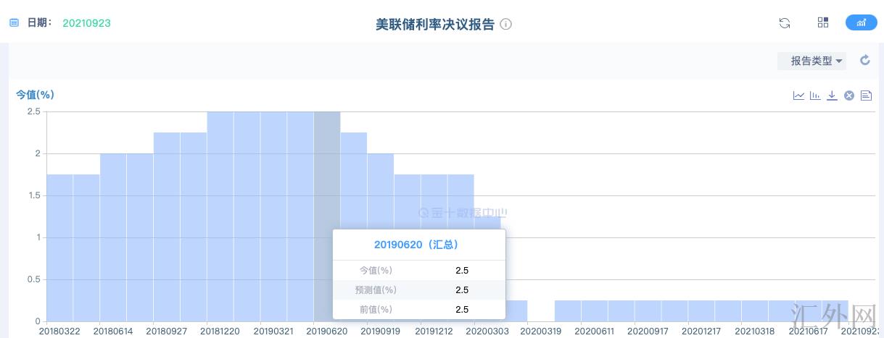Switch chart to bar graph view

coord(815,96)
